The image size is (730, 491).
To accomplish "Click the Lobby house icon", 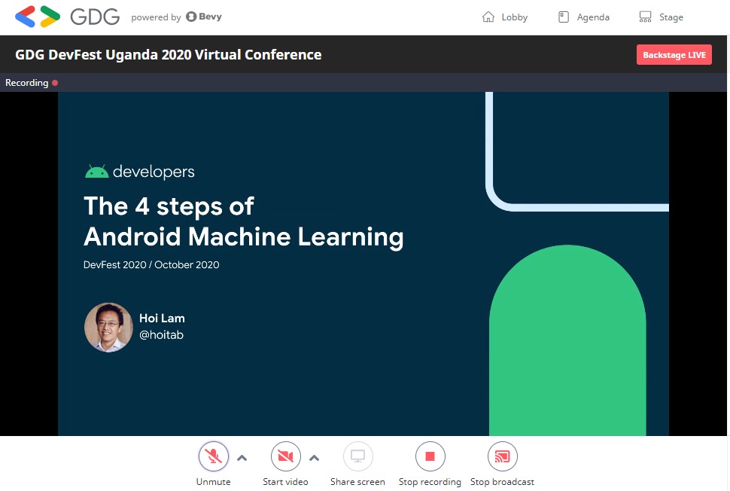I will [488, 17].
